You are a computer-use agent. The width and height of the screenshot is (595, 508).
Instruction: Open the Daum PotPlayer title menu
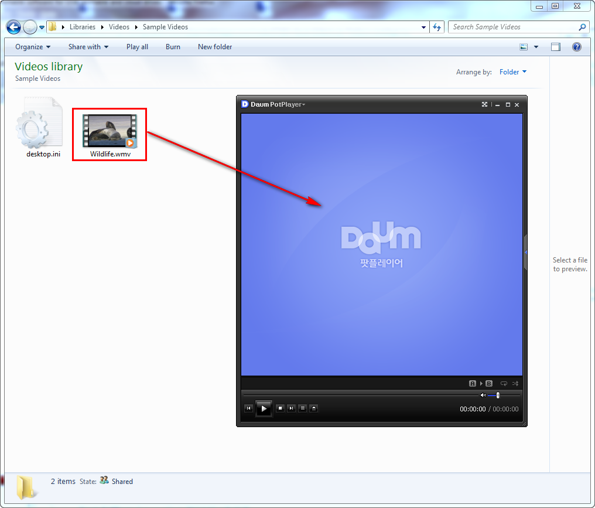278,104
